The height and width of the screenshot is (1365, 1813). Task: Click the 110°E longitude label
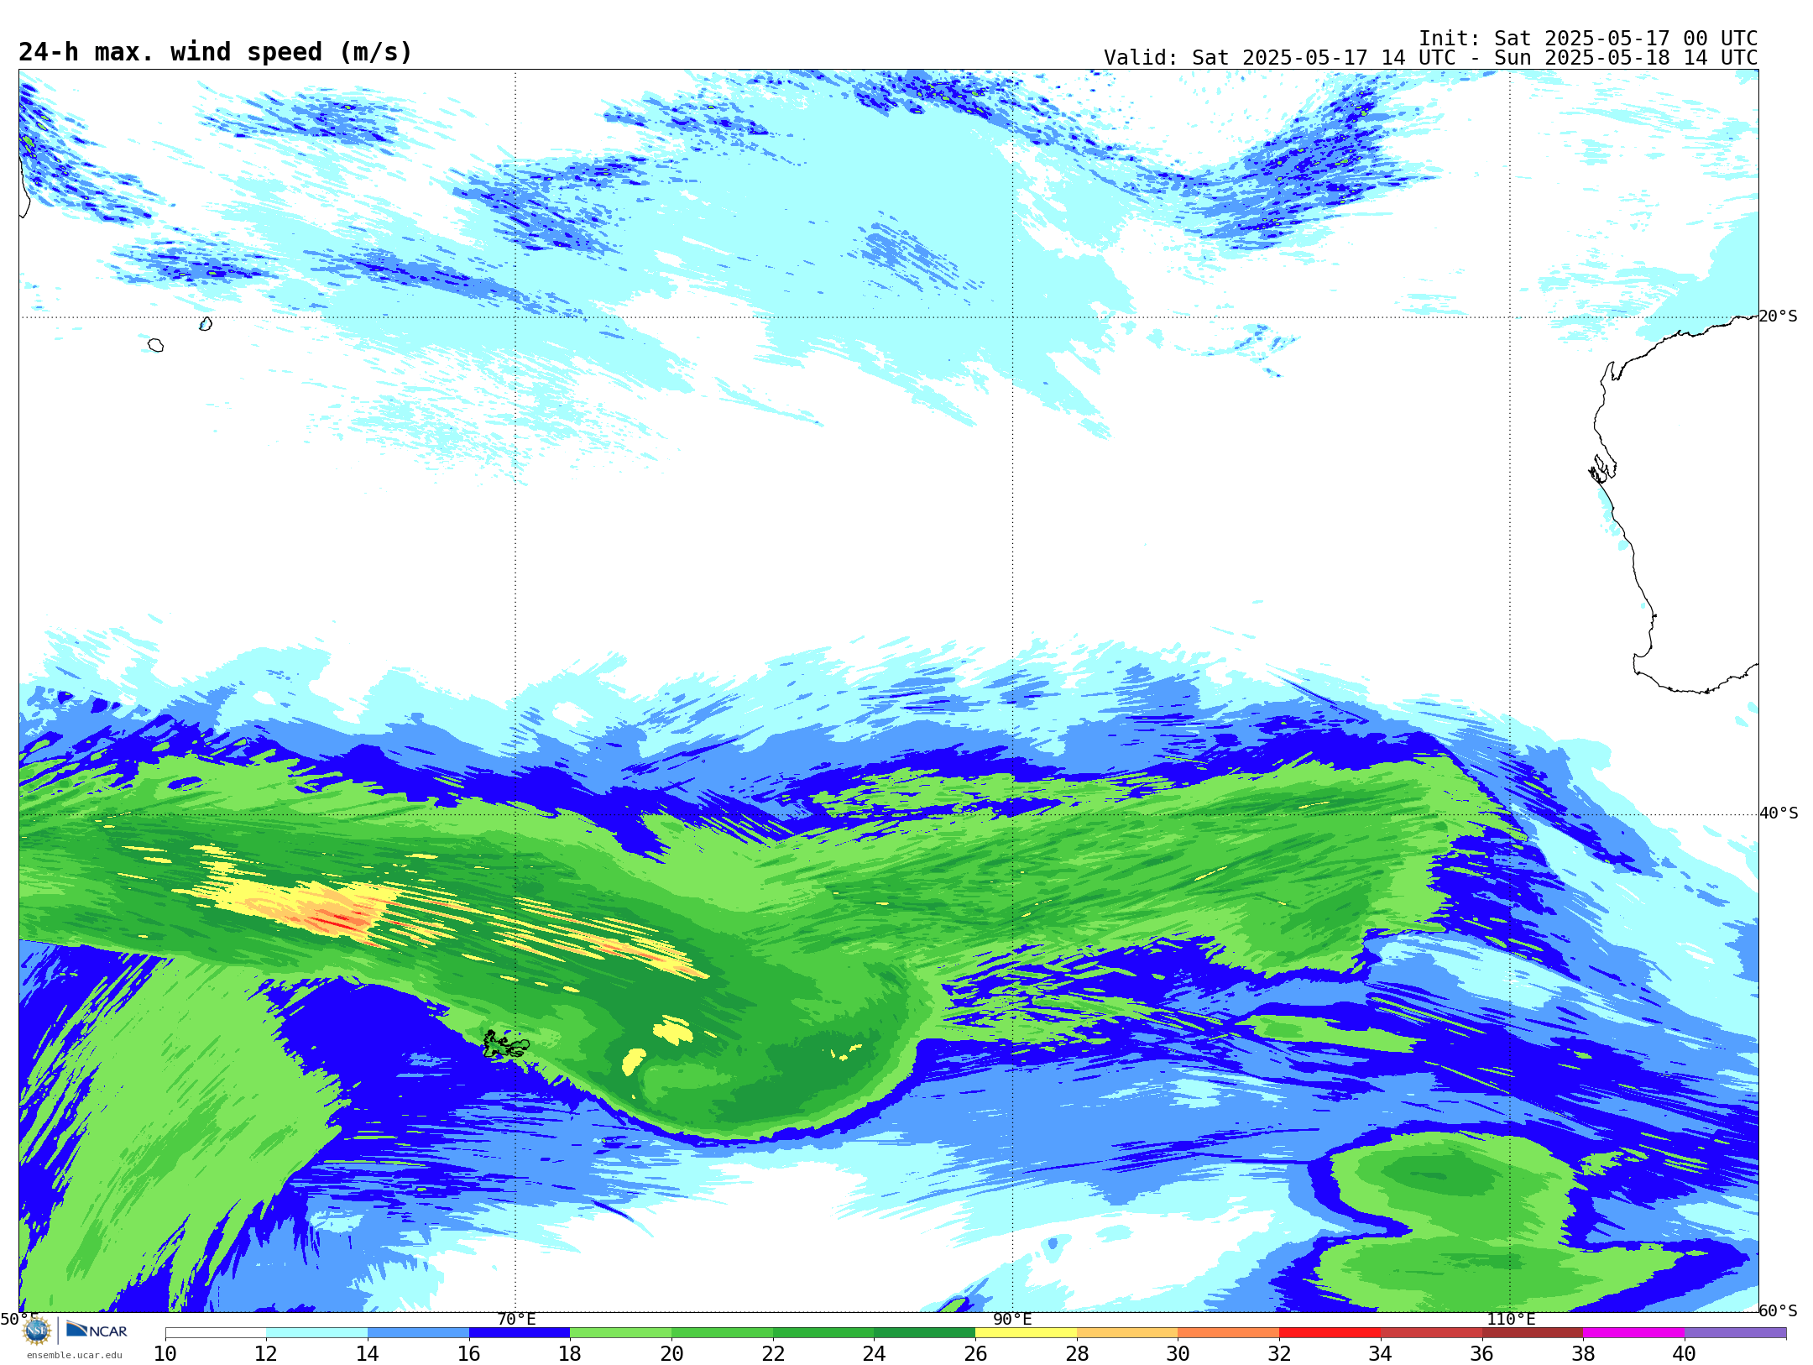[1511, 1319]
